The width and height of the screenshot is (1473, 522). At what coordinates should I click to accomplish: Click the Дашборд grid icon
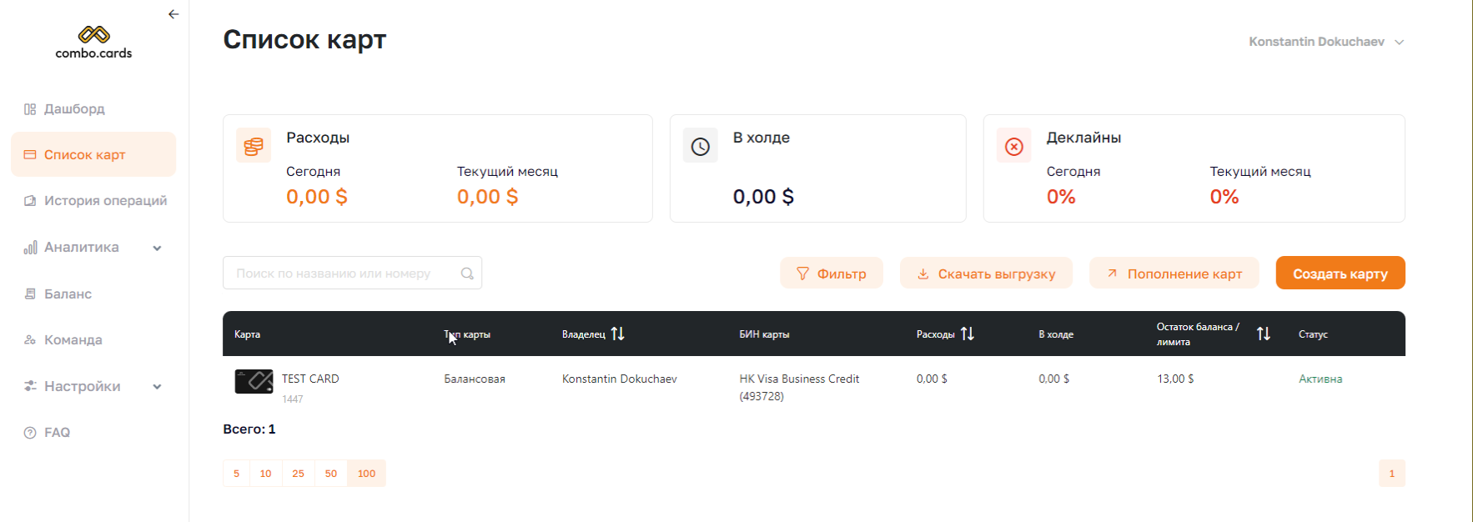[x=30, y=109]
